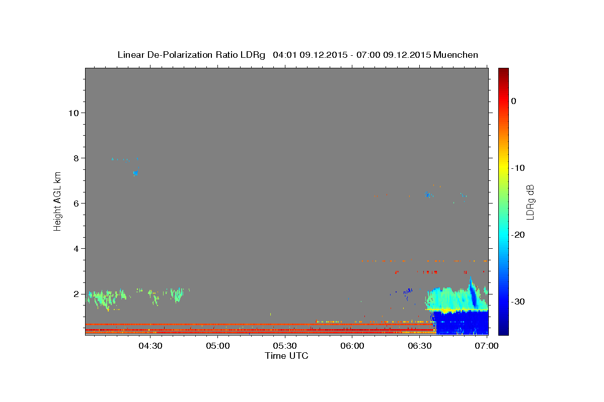Click the large blue echo region near 06:45

click(x=461, y=323)
